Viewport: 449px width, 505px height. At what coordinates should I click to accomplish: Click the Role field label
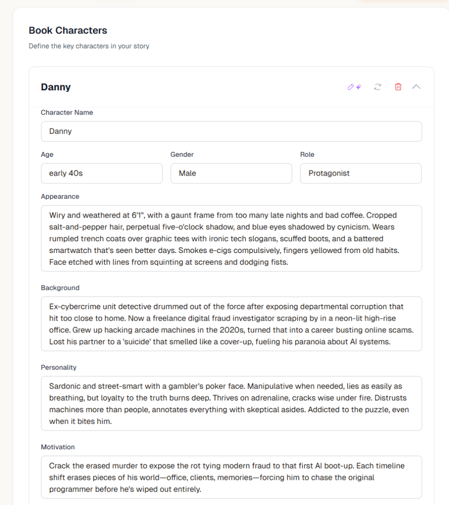(x=307, y=154)
